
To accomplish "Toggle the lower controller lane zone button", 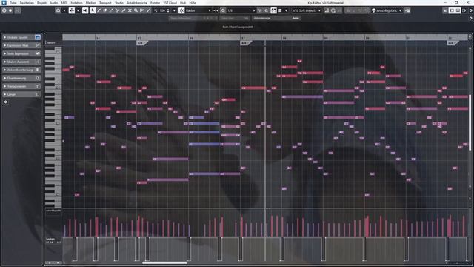I will click(458, 10).
